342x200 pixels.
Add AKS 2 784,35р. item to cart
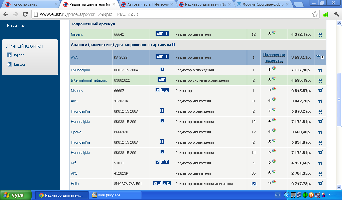(320, 173)
